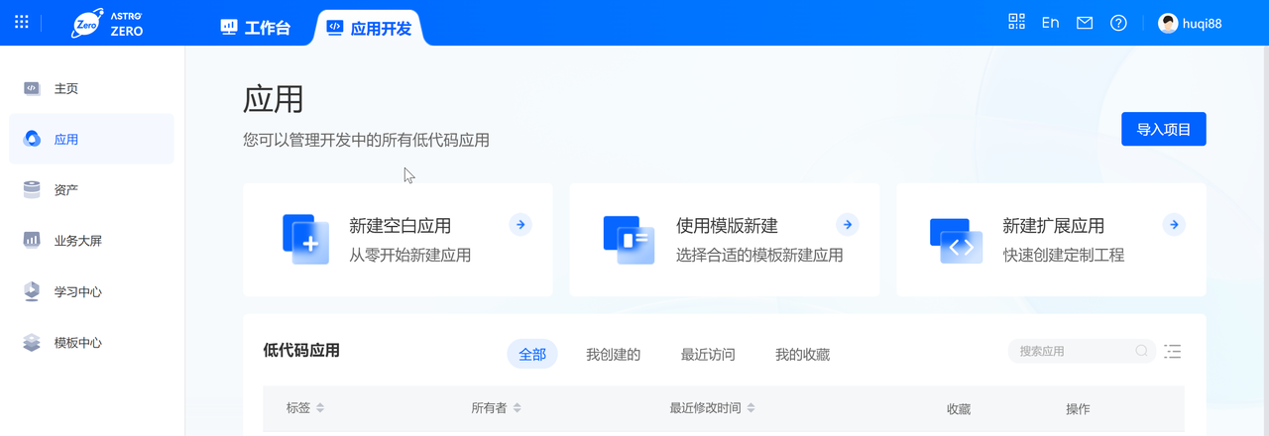Open the help question mark icon
Image resolution: width=1269 pixels, height=436 pixels.
(1118, 23)
